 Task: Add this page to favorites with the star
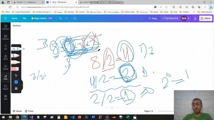click(x=166, y=7)
